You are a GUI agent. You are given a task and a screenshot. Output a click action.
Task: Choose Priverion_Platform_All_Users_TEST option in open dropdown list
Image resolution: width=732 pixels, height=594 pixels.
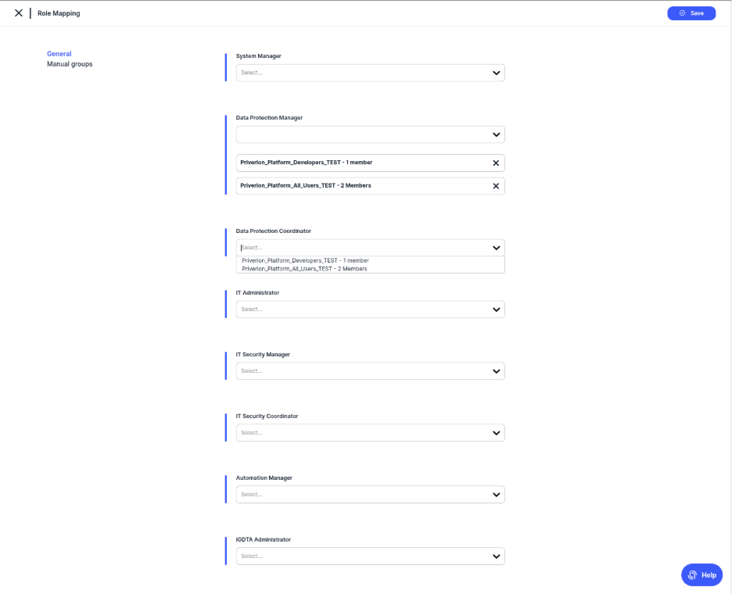304,269
